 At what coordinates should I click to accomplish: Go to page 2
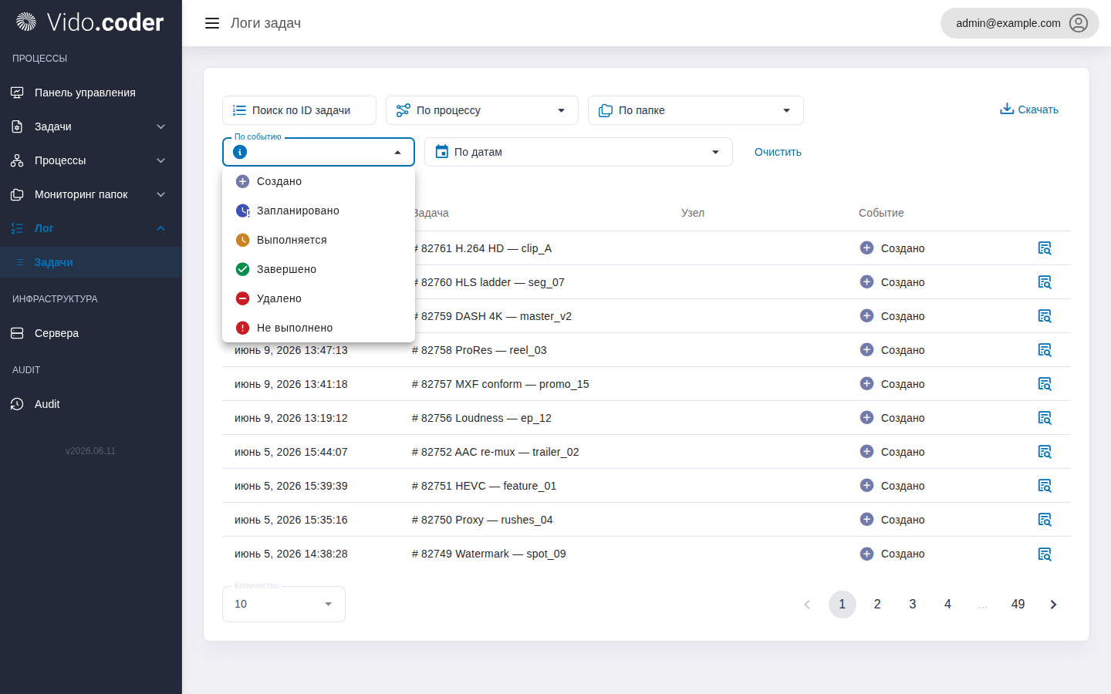tap(877, 605)
